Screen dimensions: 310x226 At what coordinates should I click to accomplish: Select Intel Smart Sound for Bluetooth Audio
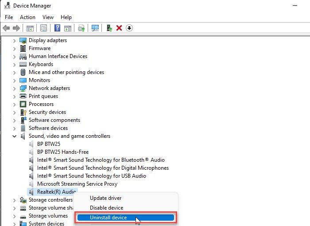(x=101, y=160)
